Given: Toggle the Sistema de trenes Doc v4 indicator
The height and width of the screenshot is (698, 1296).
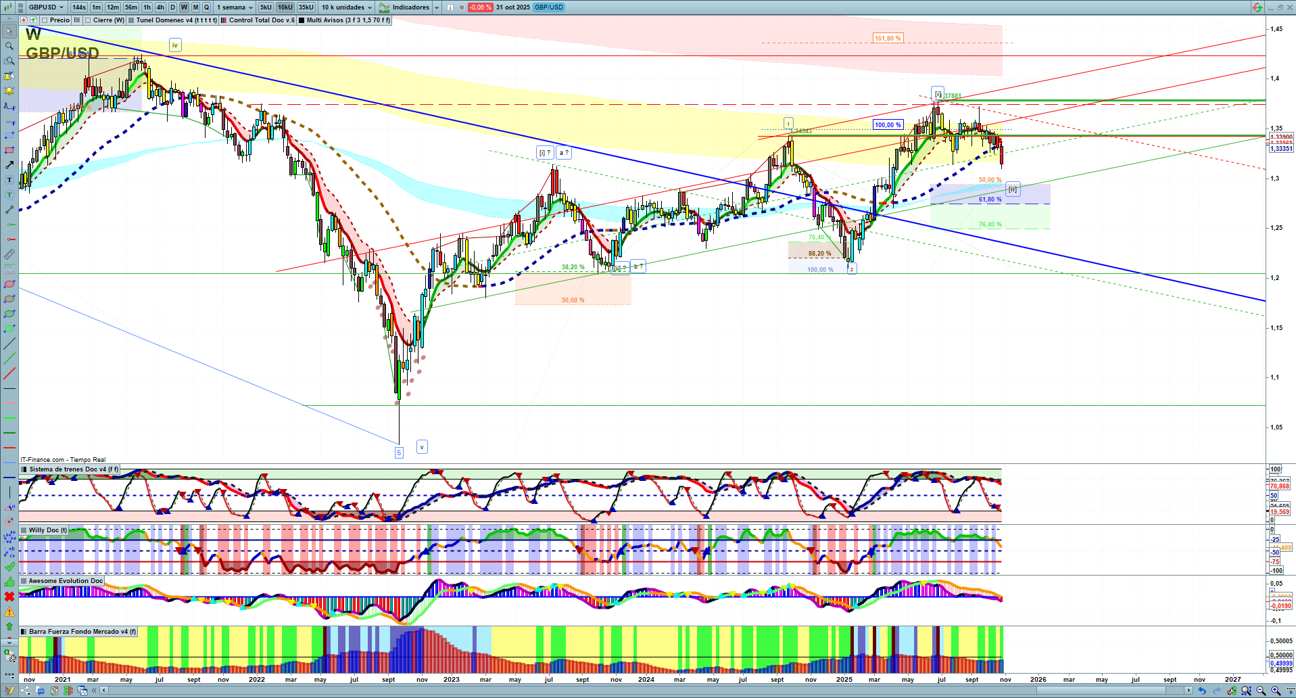Looking at the screenshot, I should click(25, 469).
